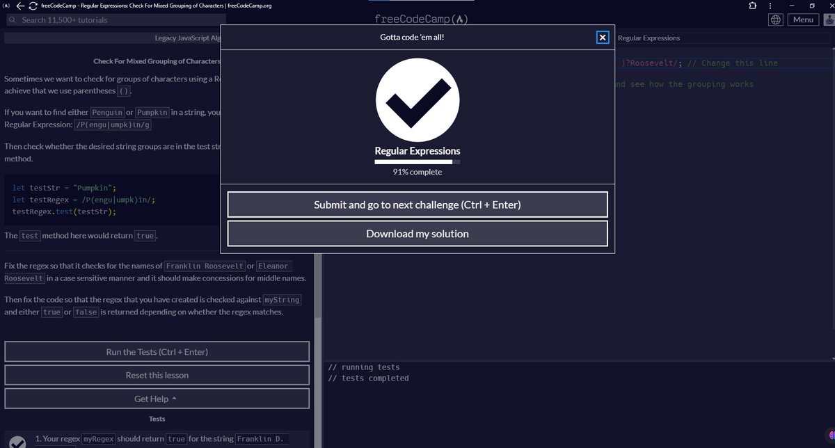Expand the Get Help options
The height and width of the screenshot is (448, 835).
click(x=157, y=399)
